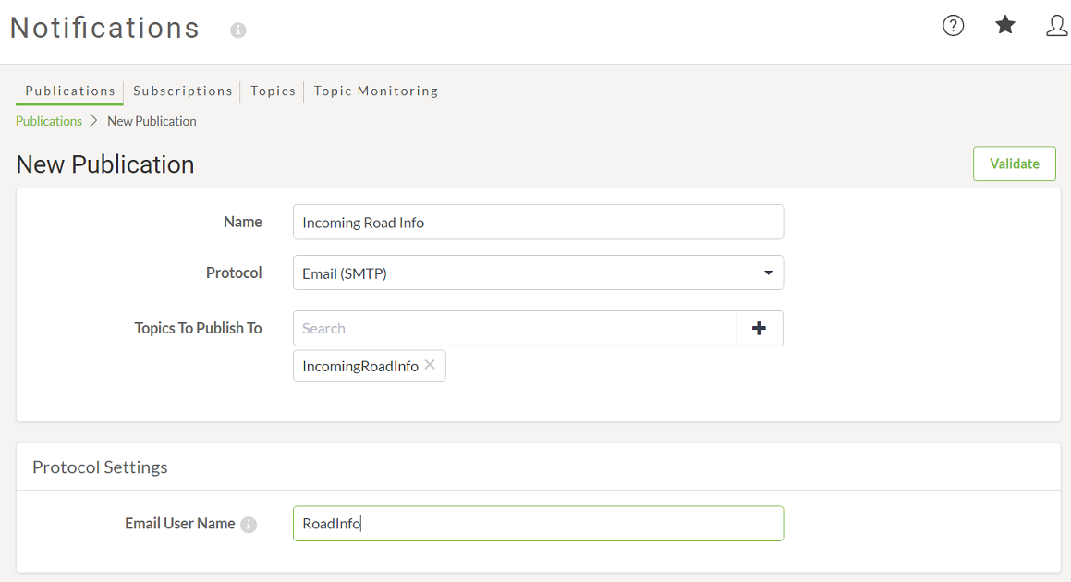Click the favorites star icon
The image size is (1071, 582).
point(1004,25)
